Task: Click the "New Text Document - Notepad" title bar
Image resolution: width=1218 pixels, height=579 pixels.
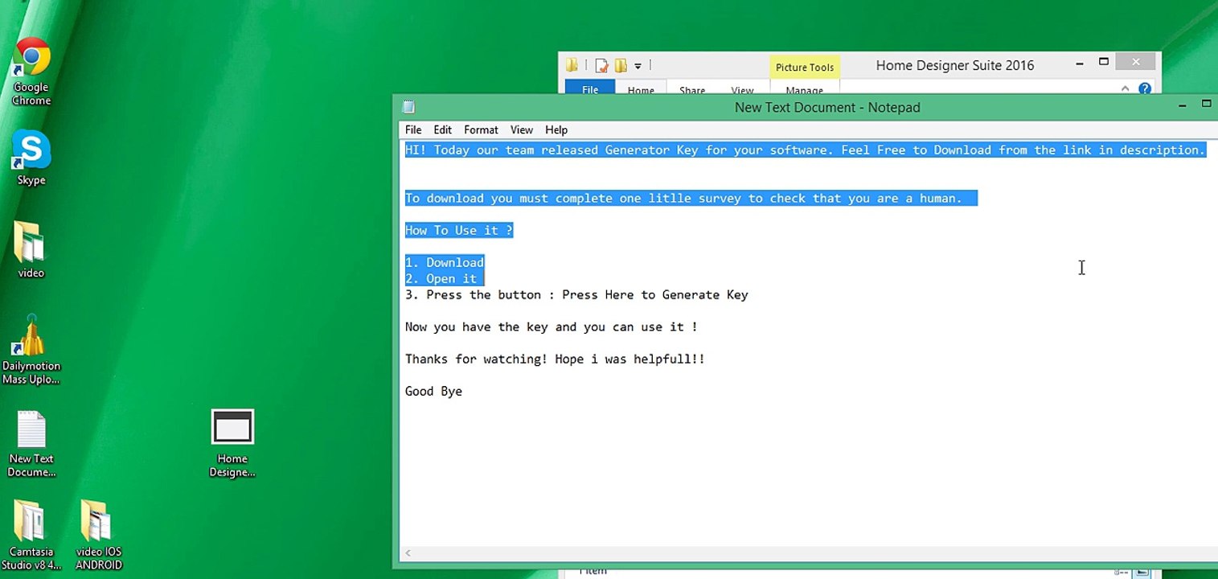Action: click(827, 107)
